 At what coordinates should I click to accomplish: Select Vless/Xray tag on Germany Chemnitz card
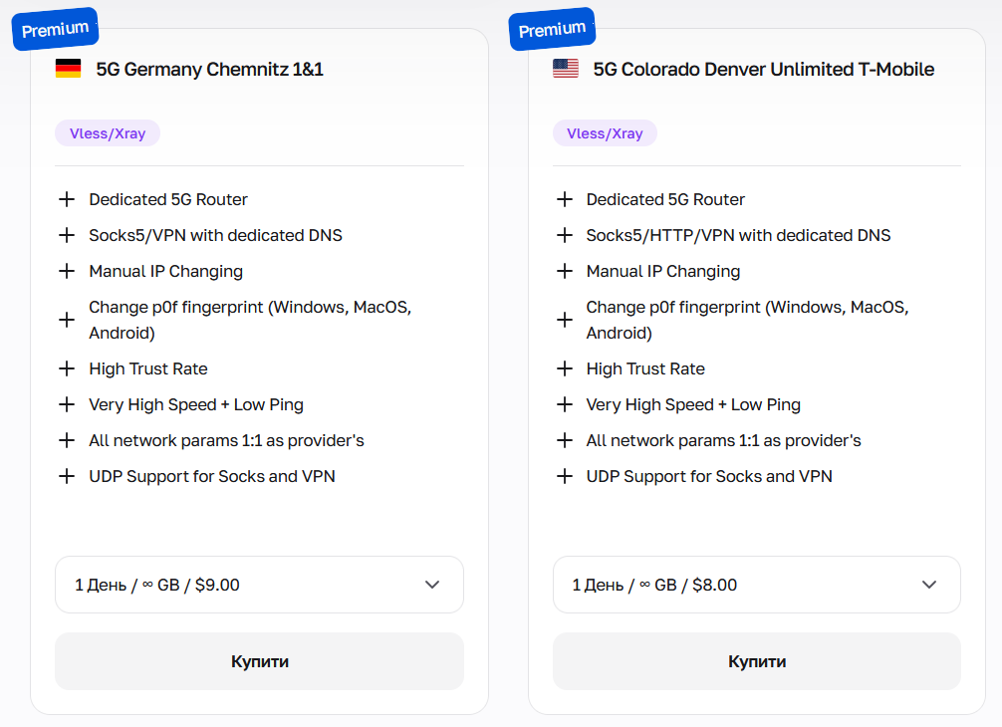(x=108, y=132)
